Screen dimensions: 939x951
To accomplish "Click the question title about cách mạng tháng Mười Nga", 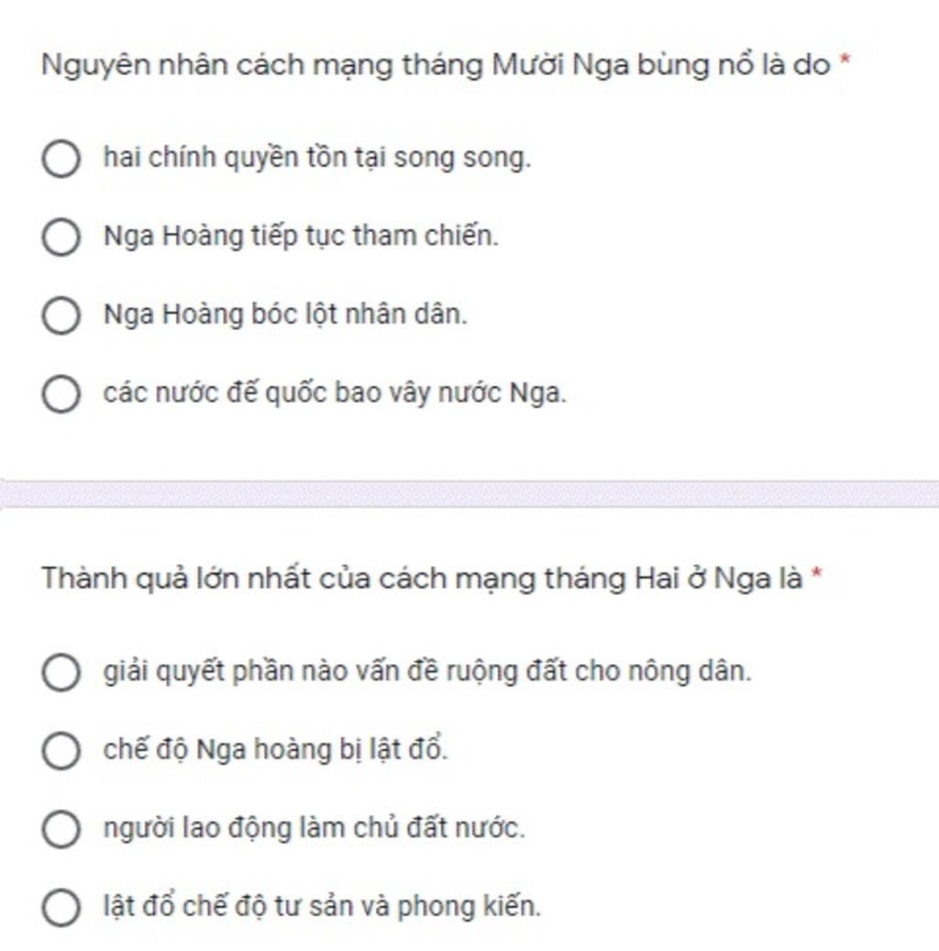I will coord(436,65).
